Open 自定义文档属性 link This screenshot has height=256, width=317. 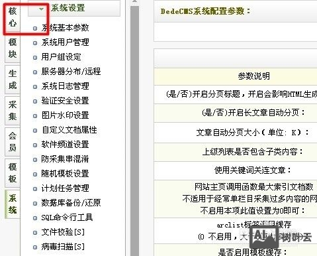point(69,130)
